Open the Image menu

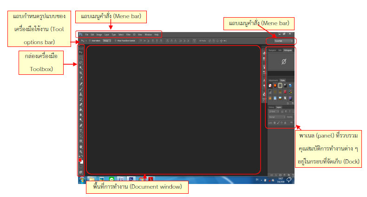pyautogui.click(x=99, y=35)
